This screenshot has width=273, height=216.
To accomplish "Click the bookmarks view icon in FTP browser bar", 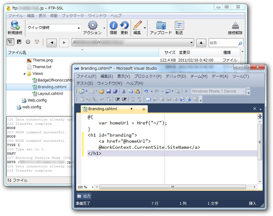I will (x=19, y=42).
